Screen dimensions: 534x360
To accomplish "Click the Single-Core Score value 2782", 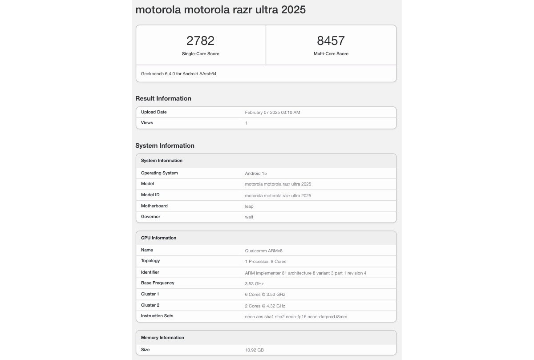I will coord(200,40).
